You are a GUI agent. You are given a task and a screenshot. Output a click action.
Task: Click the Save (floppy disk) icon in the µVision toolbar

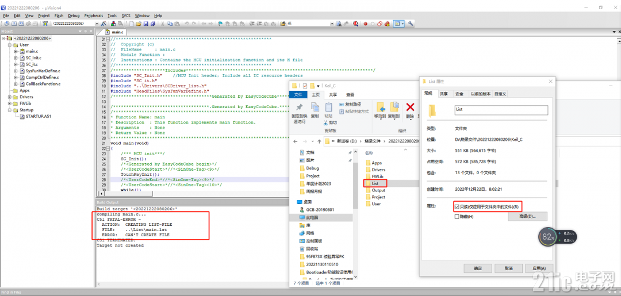point(145,24)
